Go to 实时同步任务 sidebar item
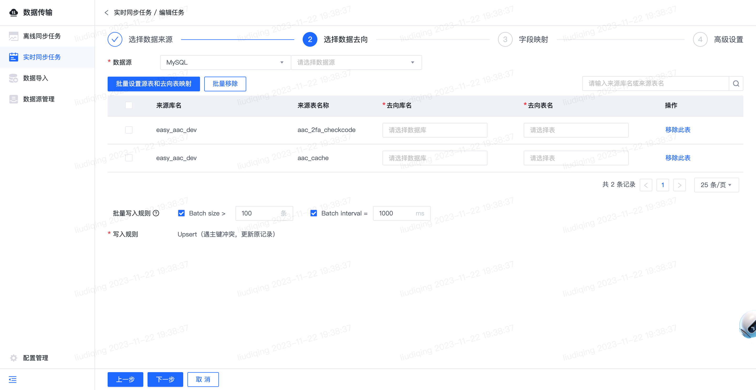 (42, 57)
